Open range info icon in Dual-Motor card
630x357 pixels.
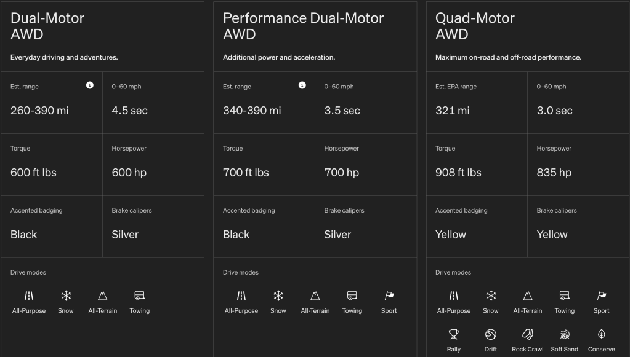(90, 85)
